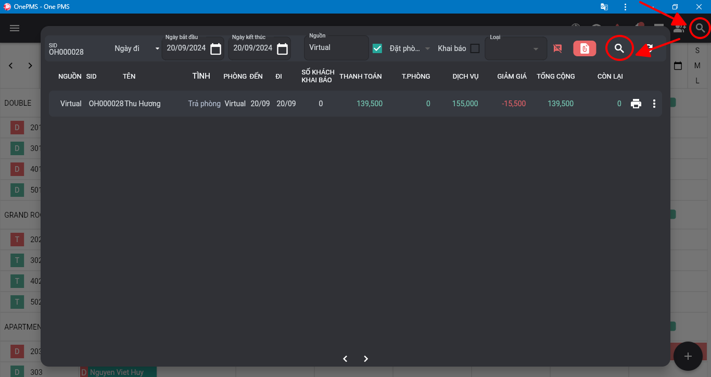Click the THANH TOÁN column header
Viewport: 711px width, 377px height.
point(361,76)
